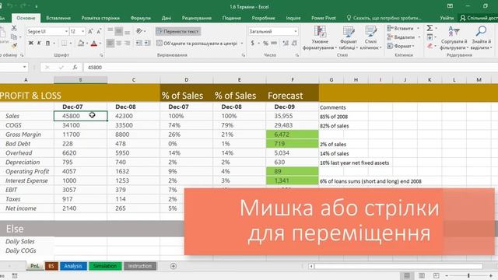Click the zoom slider handle
The height and width of the screenshot is (280, 498).
[468, 275]
